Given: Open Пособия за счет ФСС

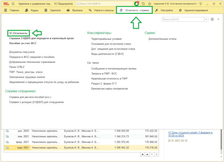Looking at the screenshot, I should [23, 43].
